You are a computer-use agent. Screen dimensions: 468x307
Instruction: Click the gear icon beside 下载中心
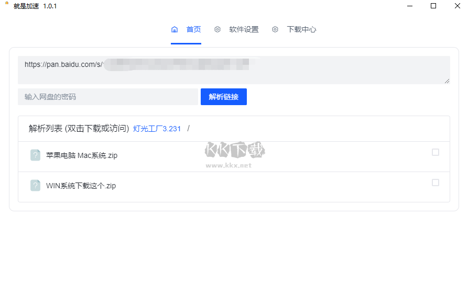pos(275,30)
